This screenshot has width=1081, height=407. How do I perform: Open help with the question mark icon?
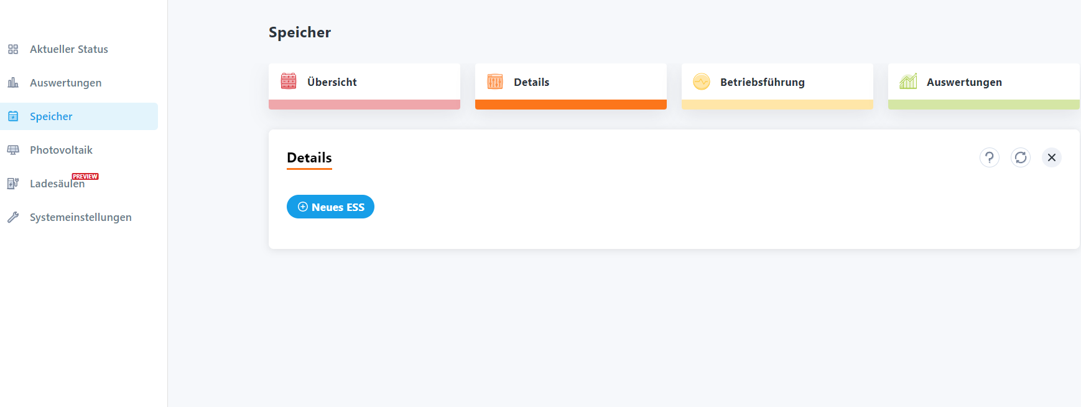pyautogui.click(x=989, y=157)
